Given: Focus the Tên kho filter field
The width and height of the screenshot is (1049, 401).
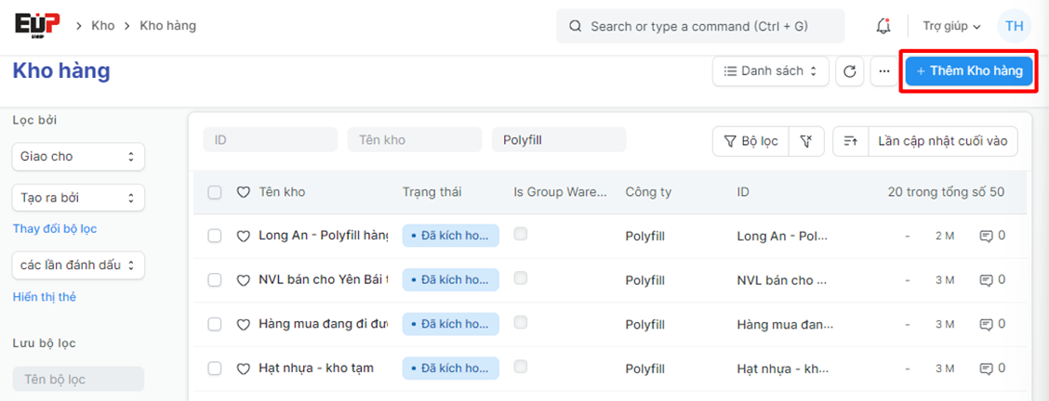Looking at the screenshot, I should pyautogui.click(x=415, y=140).
